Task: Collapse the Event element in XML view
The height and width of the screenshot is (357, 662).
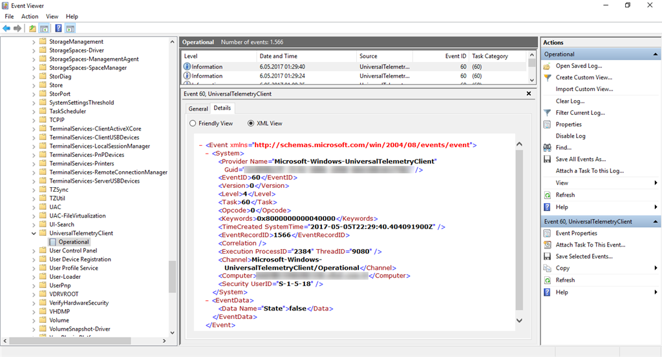Action: click(x=200, y=145)
